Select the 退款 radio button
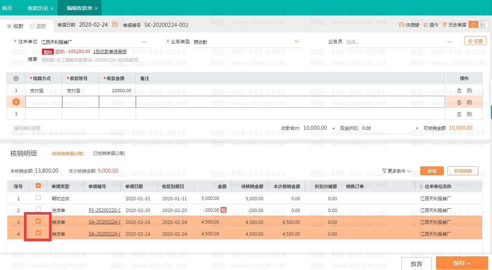Image resolution: width=492 pixels, height=270 pixels. click(32, 26)
